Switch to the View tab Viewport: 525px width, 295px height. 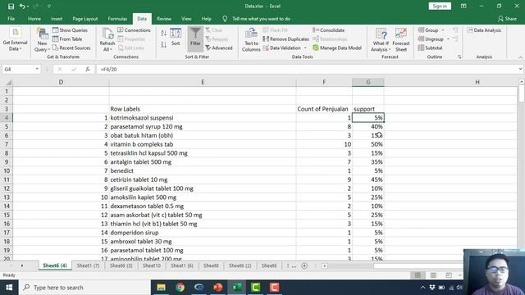(186, 19)
